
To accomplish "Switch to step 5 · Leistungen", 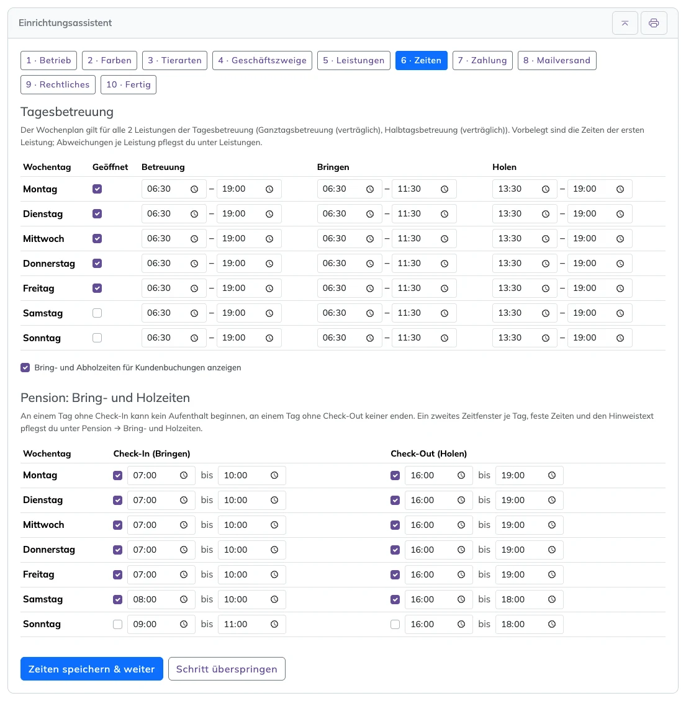I will [353, 60].
